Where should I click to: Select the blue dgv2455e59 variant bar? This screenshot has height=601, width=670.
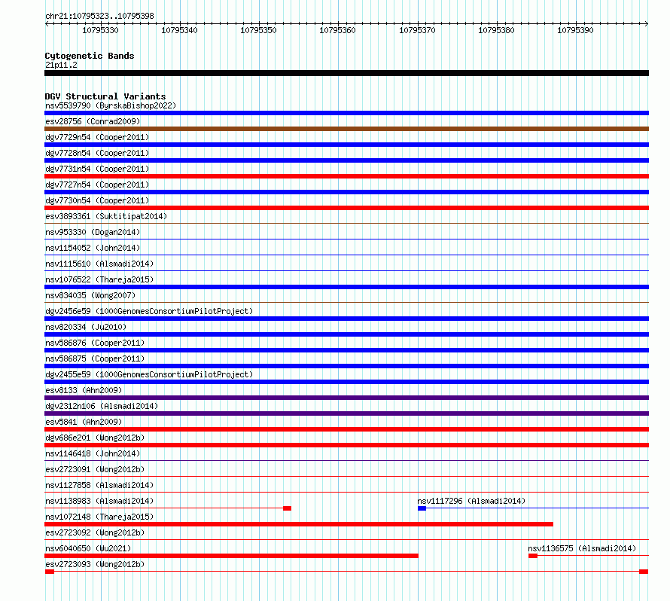[346, 382]
